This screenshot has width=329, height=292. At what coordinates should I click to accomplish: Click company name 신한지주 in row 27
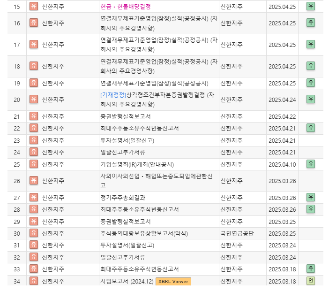coord(53,198)
